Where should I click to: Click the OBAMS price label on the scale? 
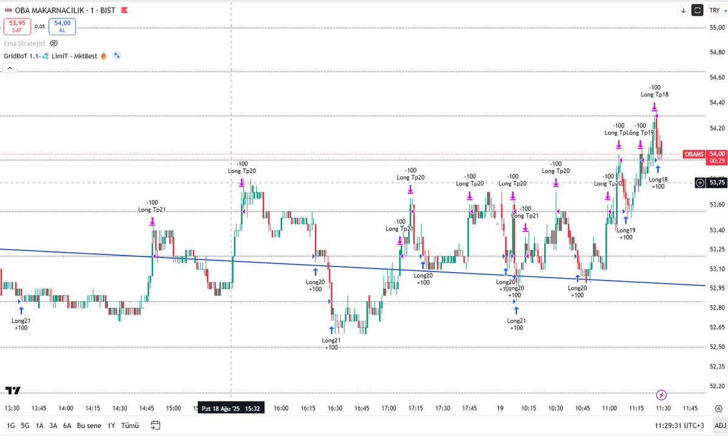(693, 154)
